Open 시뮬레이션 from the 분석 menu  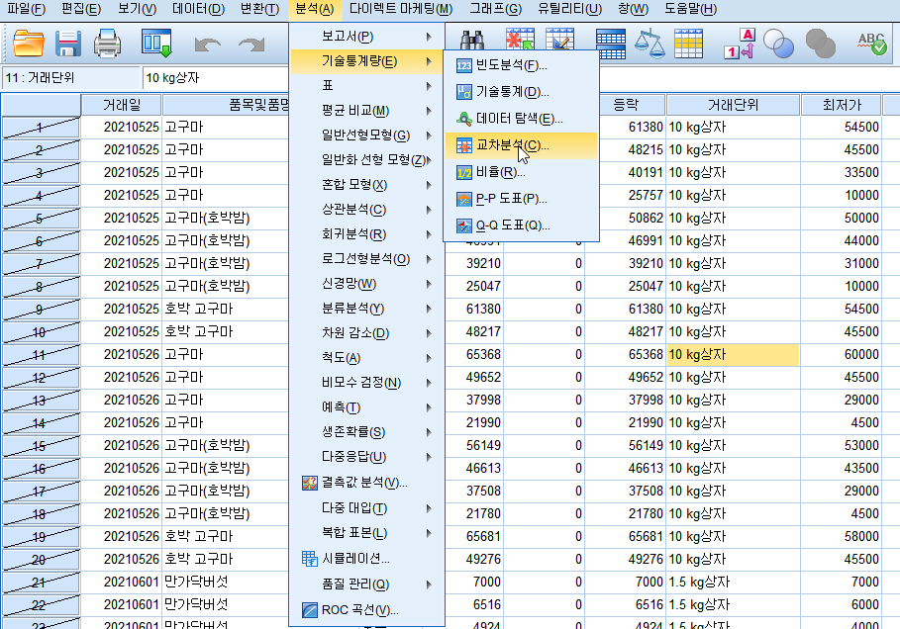point(366,559)
